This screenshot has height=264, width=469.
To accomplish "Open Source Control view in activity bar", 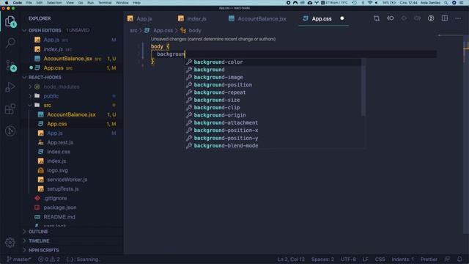I will coord(10,65).
